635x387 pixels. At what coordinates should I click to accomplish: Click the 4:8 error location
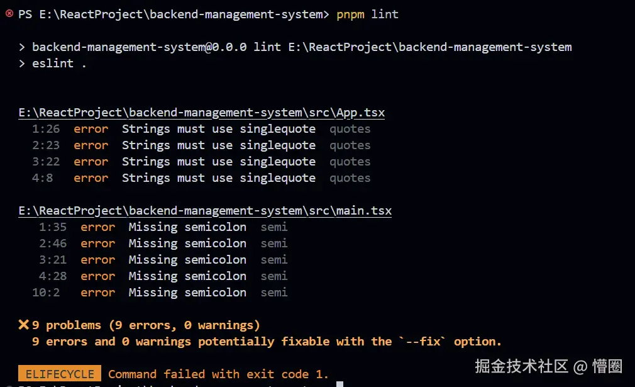(x=43, y=178)
